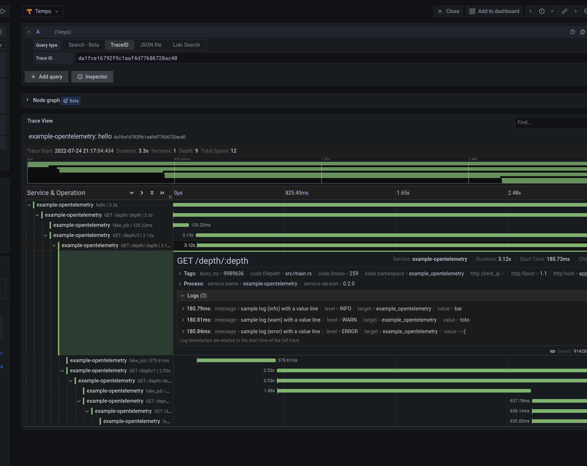Click the 1.88s span bar

(404, 391)
